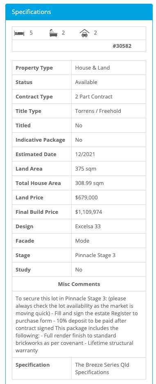Select the Torrens / Freehold title type

[x=98, y=111]
